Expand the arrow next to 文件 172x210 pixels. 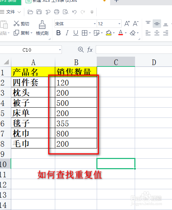coord(19,12)
